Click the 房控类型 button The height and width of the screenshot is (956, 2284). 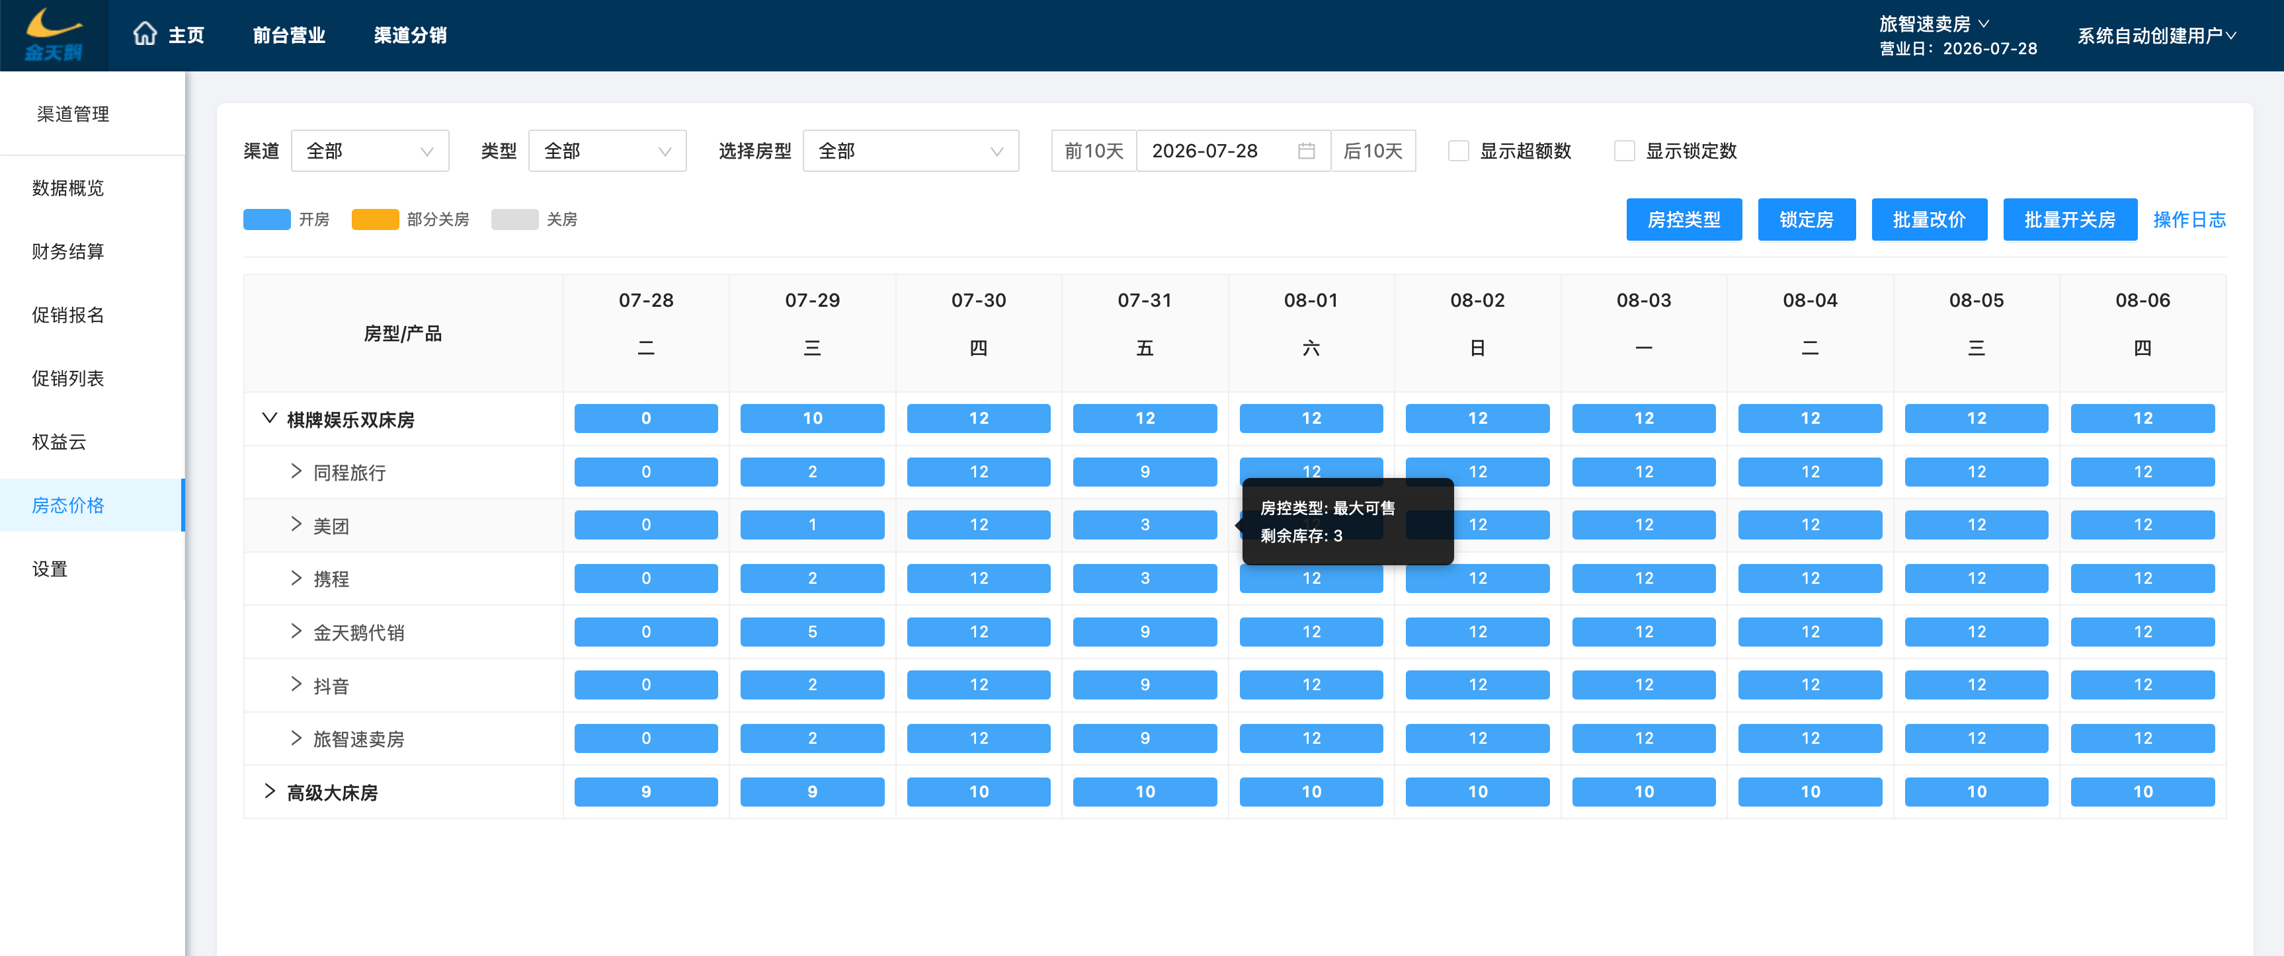(1684, 220)
